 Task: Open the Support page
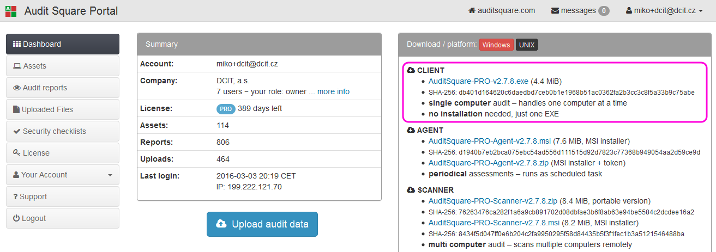(63, 196)
